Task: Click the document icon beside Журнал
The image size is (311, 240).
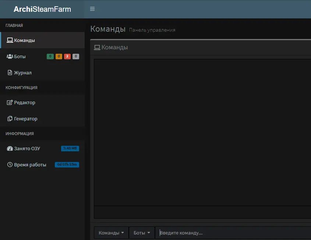Action: click(x=10, y=73)
